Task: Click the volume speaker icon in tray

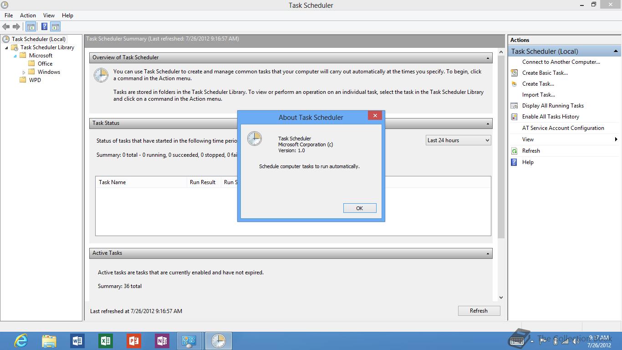Action: tap(575, 340)
